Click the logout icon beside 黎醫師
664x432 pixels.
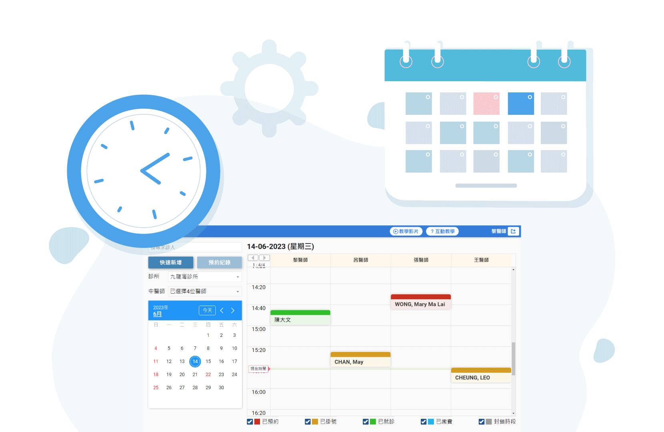click(513, 231)
